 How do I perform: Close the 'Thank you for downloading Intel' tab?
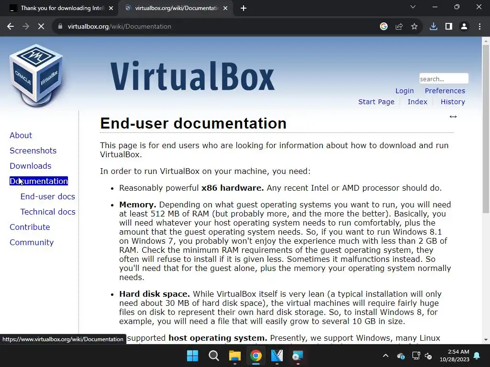tap(111, 9)
